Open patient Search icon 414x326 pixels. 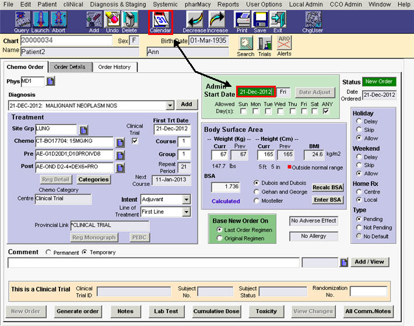[x=246, y=43]
